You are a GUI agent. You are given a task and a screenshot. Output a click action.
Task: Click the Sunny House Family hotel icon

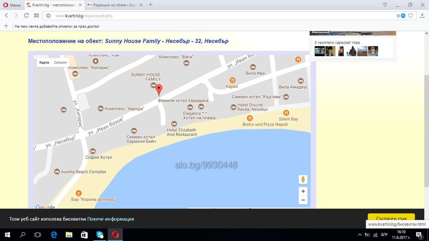pos(153,85)
